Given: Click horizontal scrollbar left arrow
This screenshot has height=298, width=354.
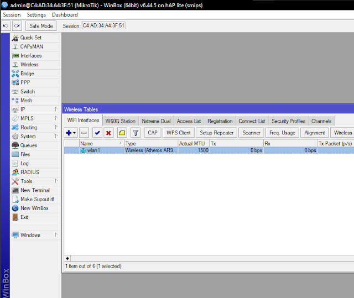Looking at the screenshot, I should tap(67, 259).
